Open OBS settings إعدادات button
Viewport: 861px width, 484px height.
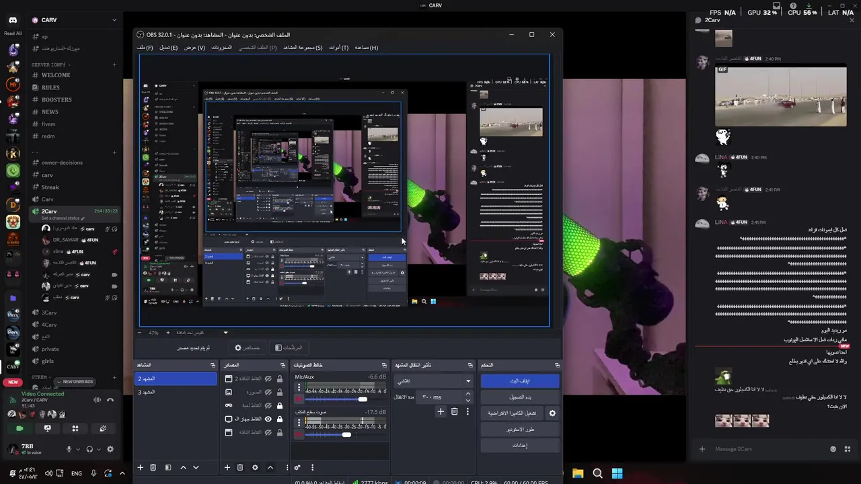tap(520, 445)
